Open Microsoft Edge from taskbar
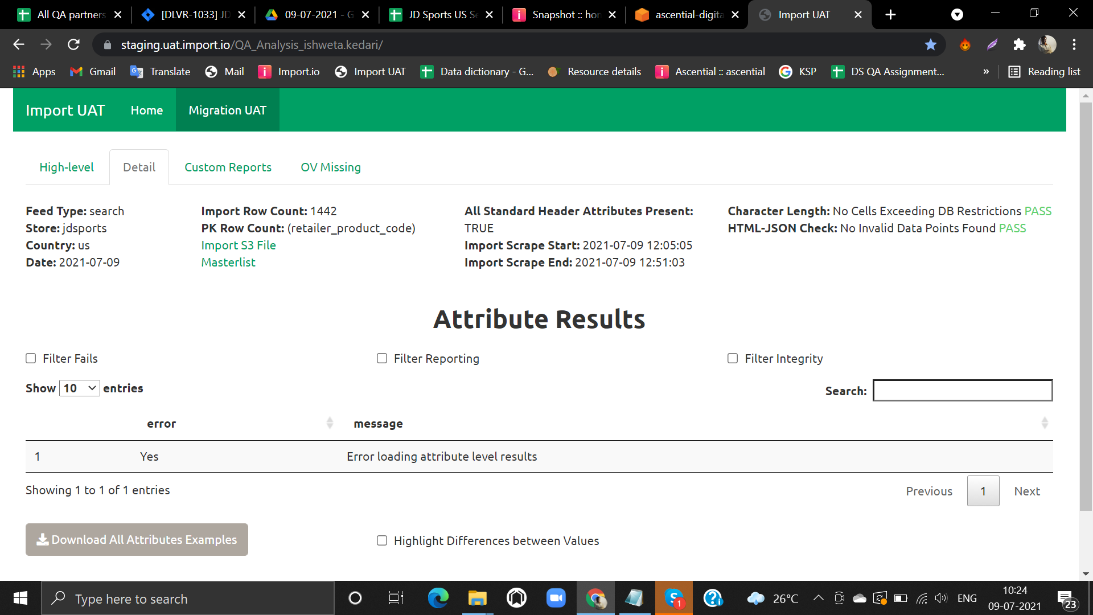 tap(438, 598)
